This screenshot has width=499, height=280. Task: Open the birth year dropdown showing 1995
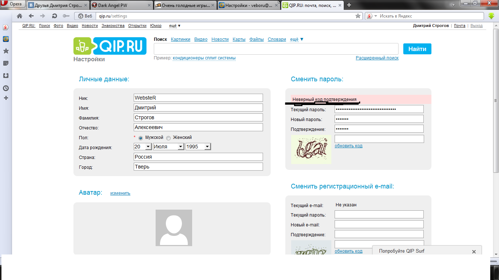click(x=198, y=147)
